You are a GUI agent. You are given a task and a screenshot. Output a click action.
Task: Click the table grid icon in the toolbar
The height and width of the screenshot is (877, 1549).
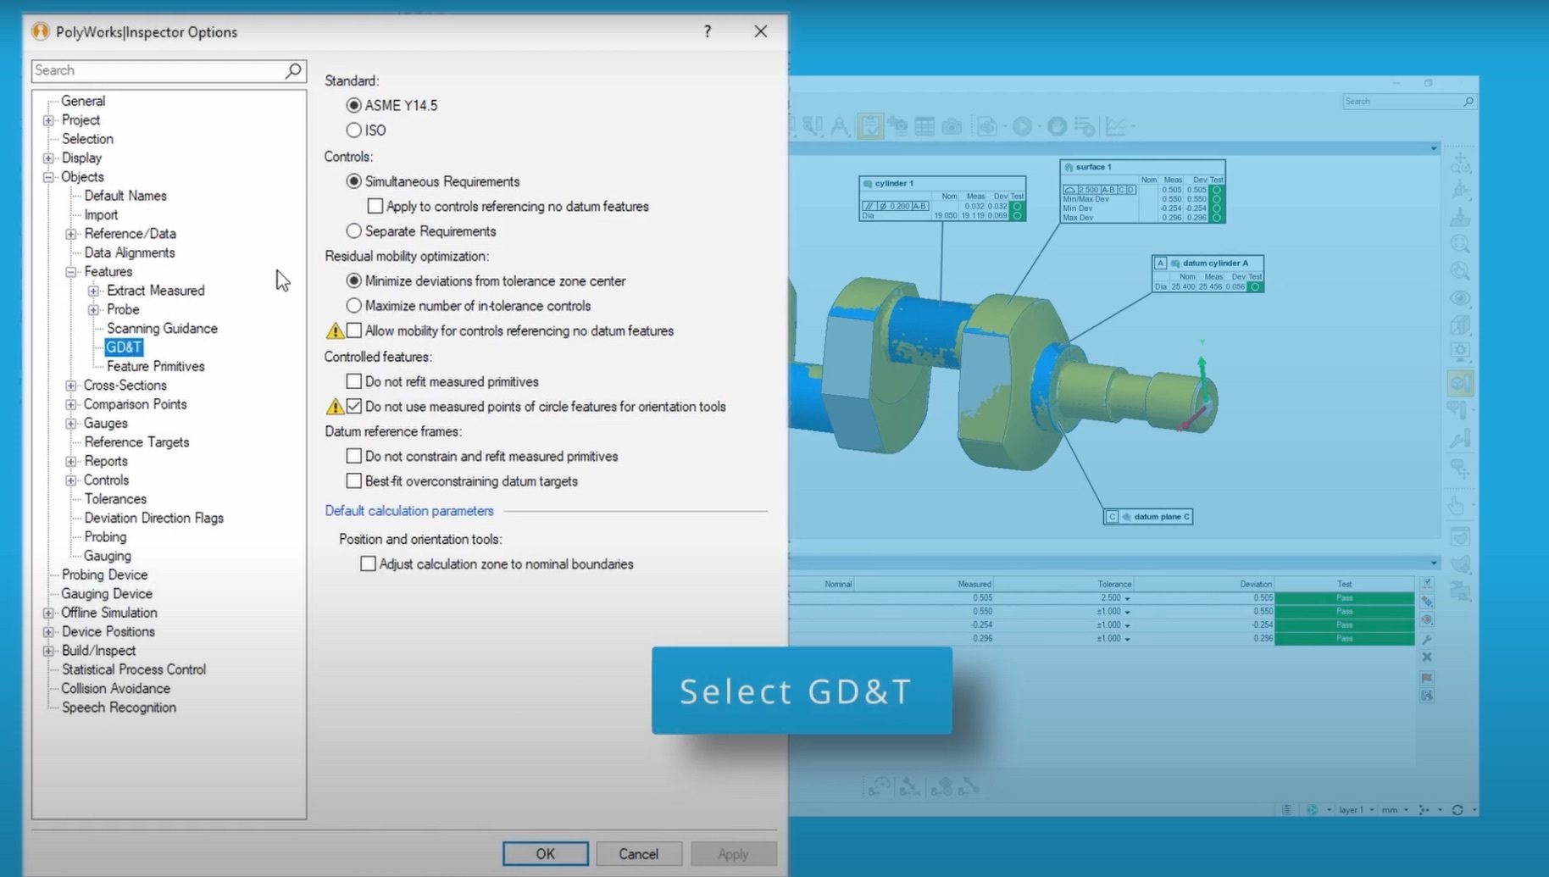924,127
